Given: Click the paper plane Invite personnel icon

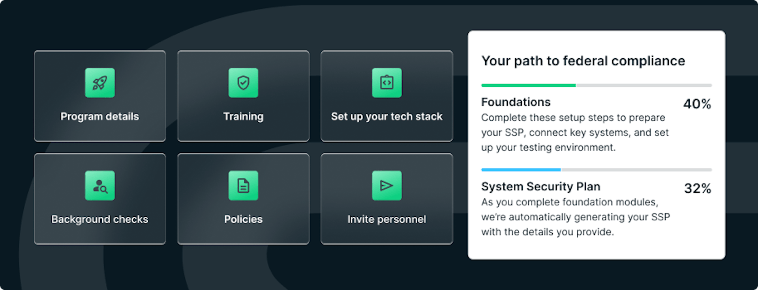Looking at the screenshot, I should (387, 186).
